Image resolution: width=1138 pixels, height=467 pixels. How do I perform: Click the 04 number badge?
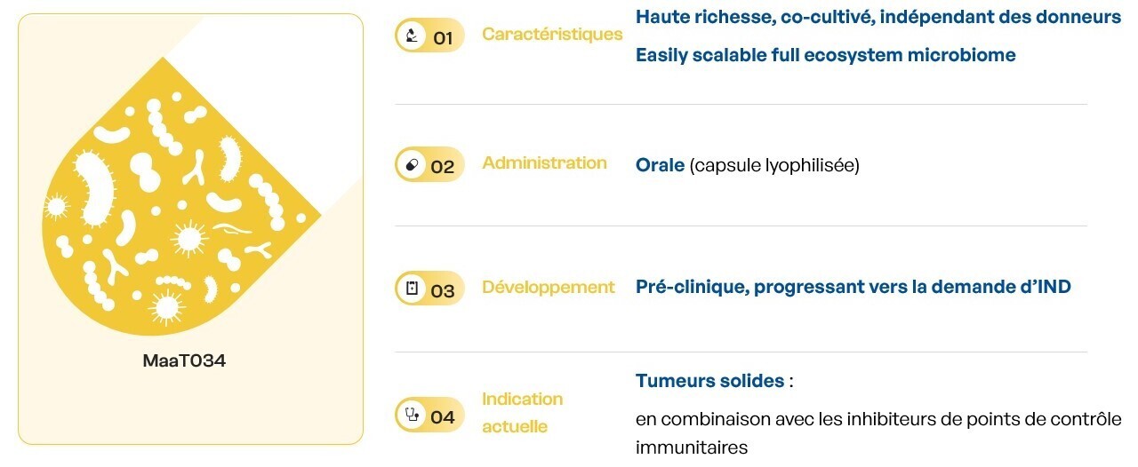[443, 416]
